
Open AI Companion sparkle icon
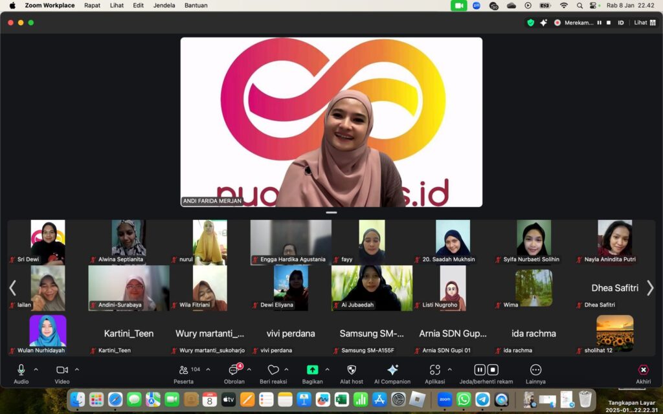pos(392,370)
